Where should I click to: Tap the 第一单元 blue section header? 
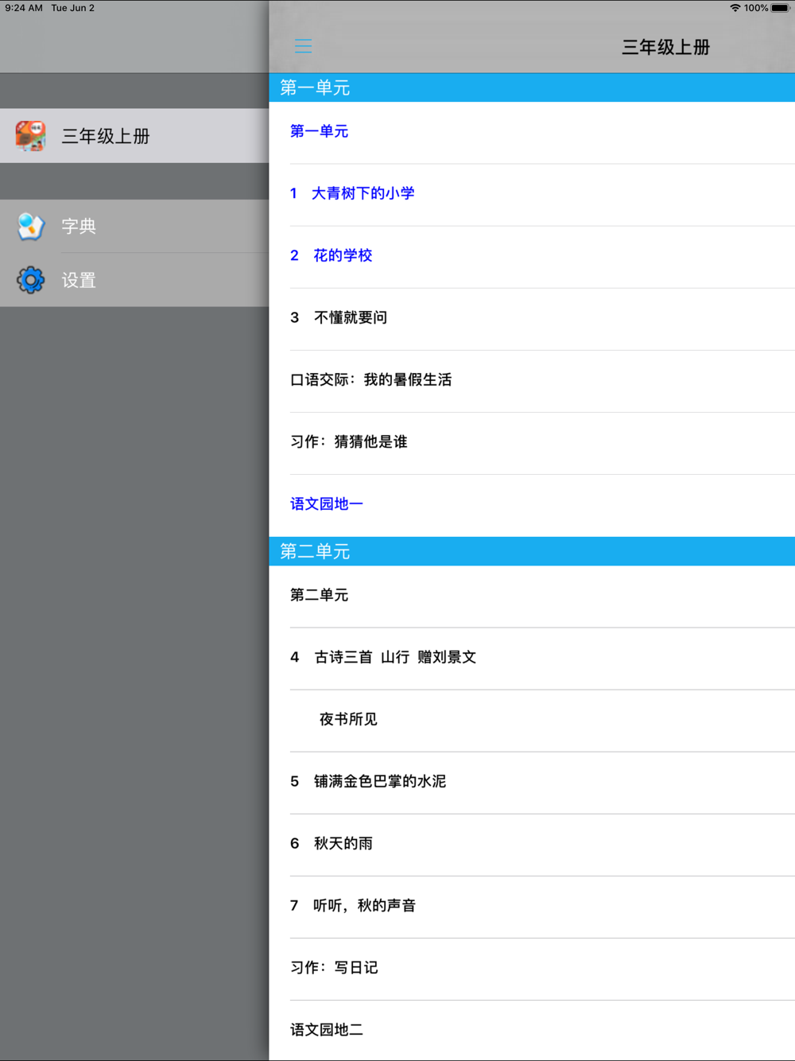click(532, 87)
